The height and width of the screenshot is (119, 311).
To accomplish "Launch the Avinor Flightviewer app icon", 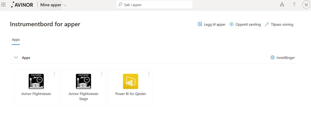I will click(x=36, y=81).
